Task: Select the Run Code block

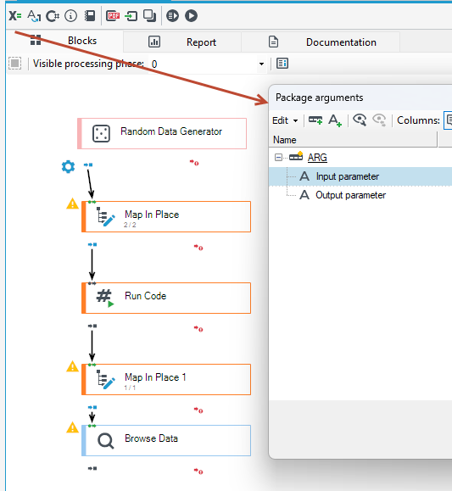Action: coord(166,299)
